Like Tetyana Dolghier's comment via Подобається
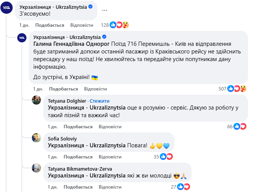The height and width of the screenshot is (192, 256). pyautogui.click(x=78, y=127)
